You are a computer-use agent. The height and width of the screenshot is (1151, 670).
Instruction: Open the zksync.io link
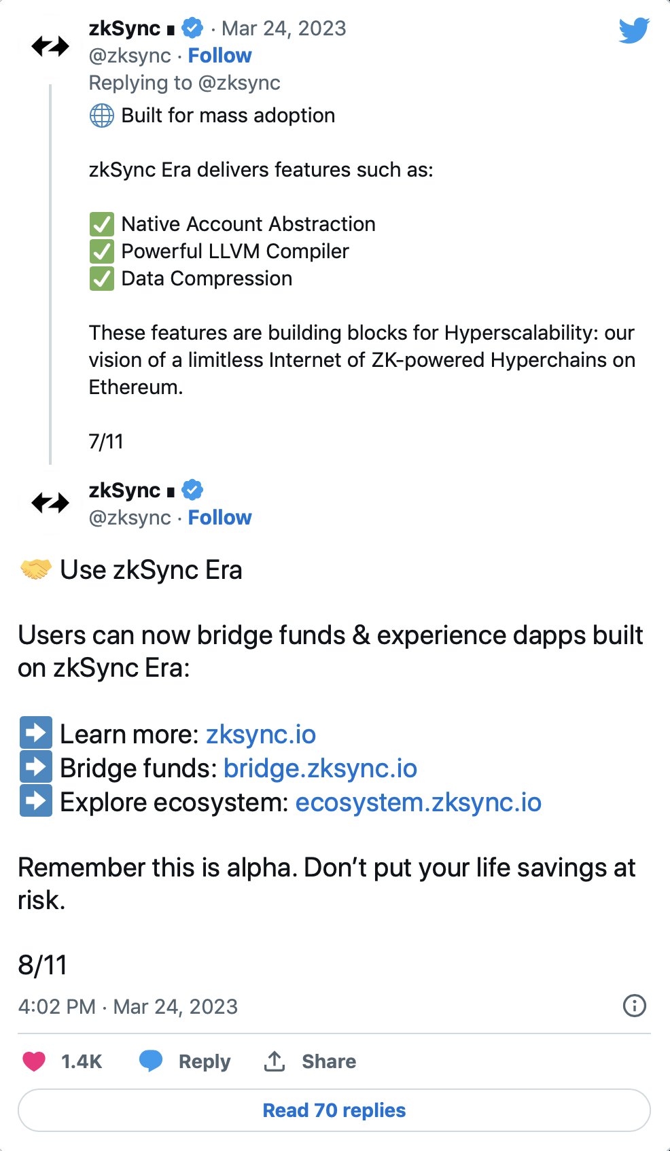tap(261, 734)
